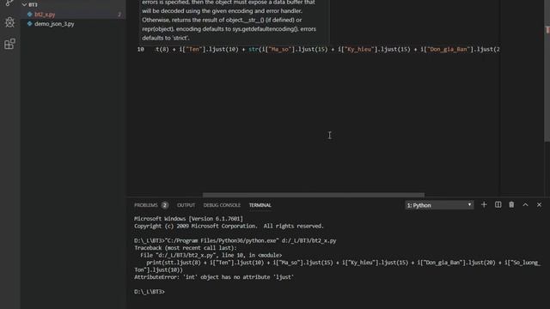Switch to the Debug Console tab
550x309 pixels.
click(x=222, y=205)
